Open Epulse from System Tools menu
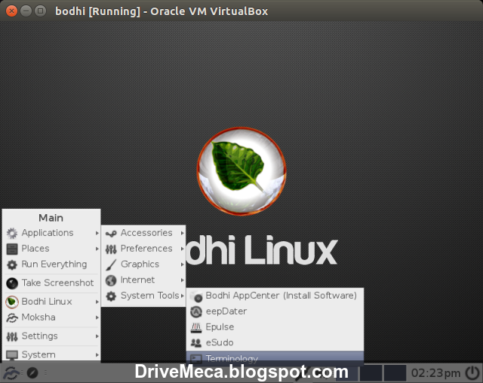 (x=275, y=327)
